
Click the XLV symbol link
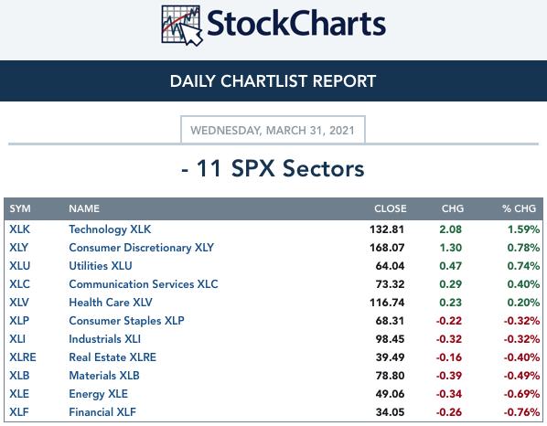pyautogui.click(x=19, y=303)
